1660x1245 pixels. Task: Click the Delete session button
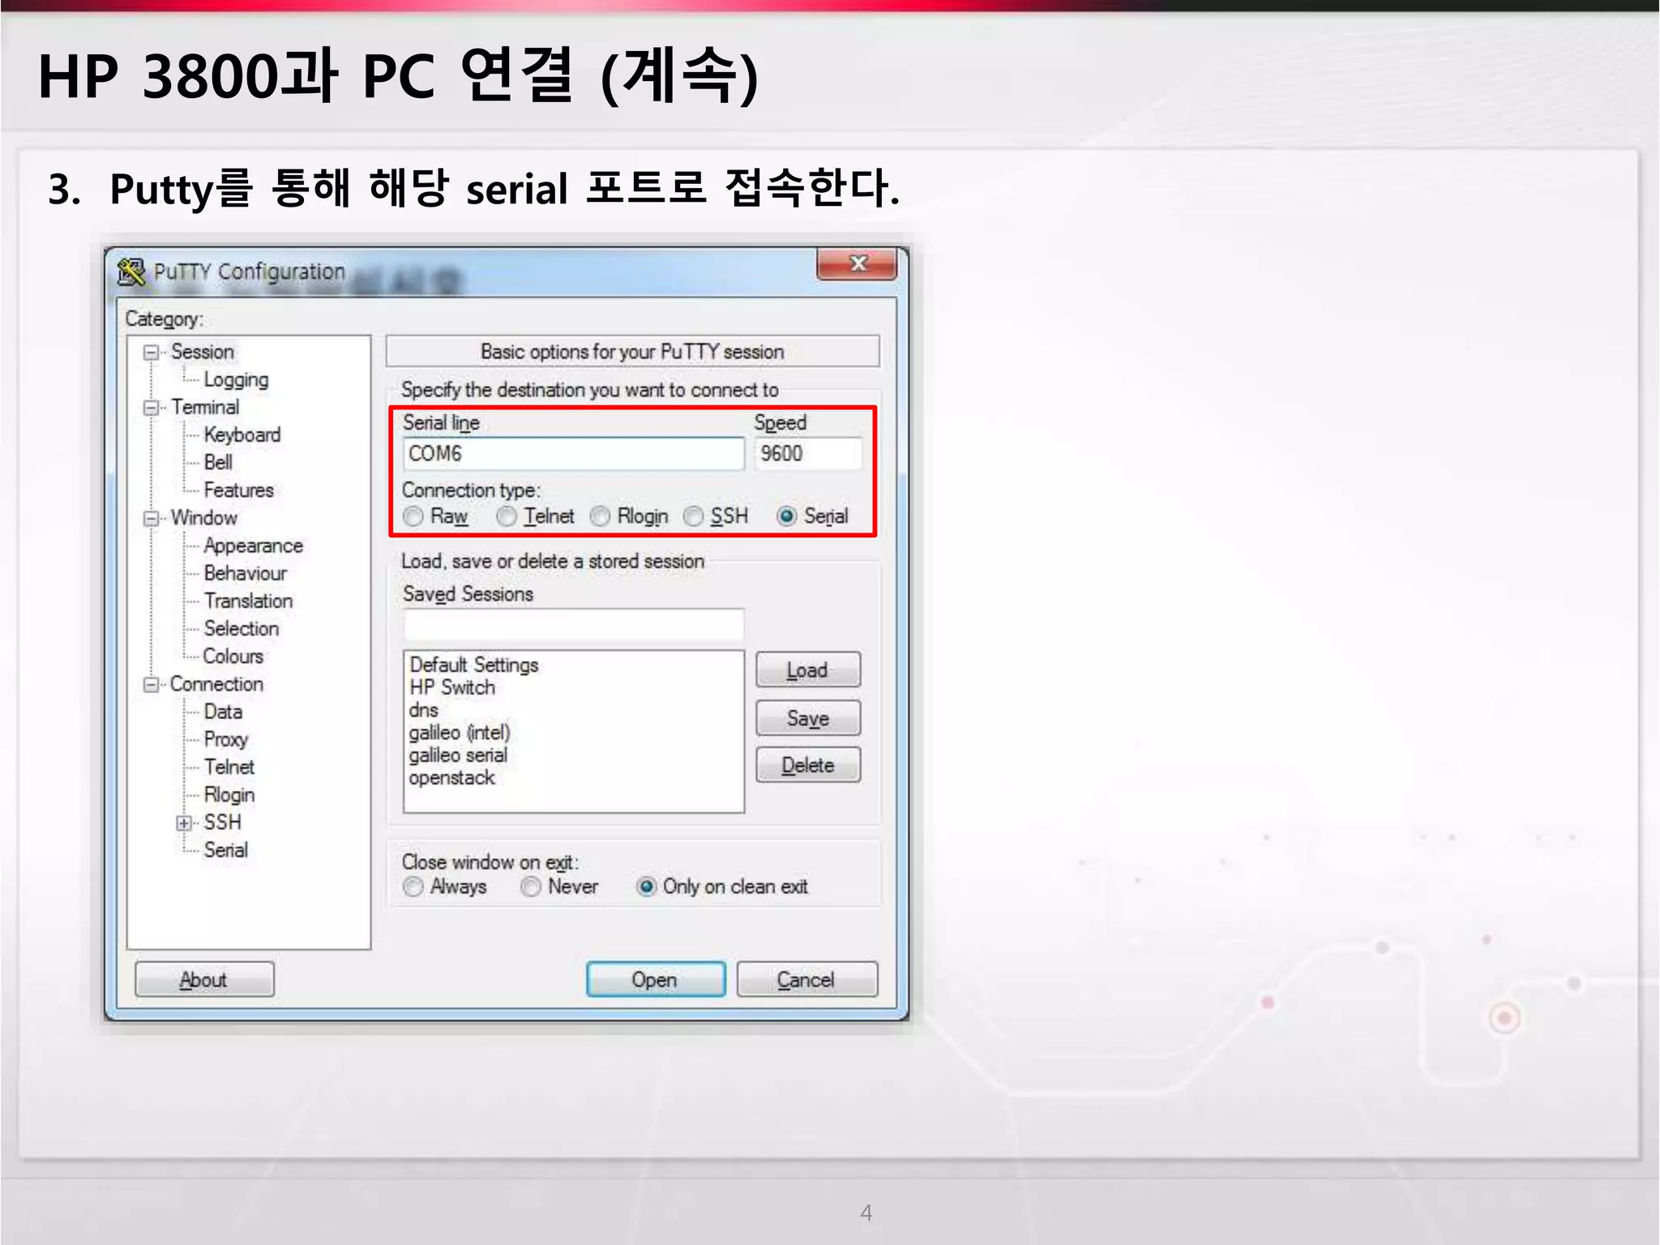point(808,765)
